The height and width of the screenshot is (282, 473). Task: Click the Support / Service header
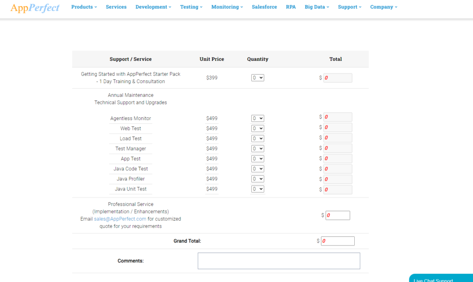click(x=131, y=59)
